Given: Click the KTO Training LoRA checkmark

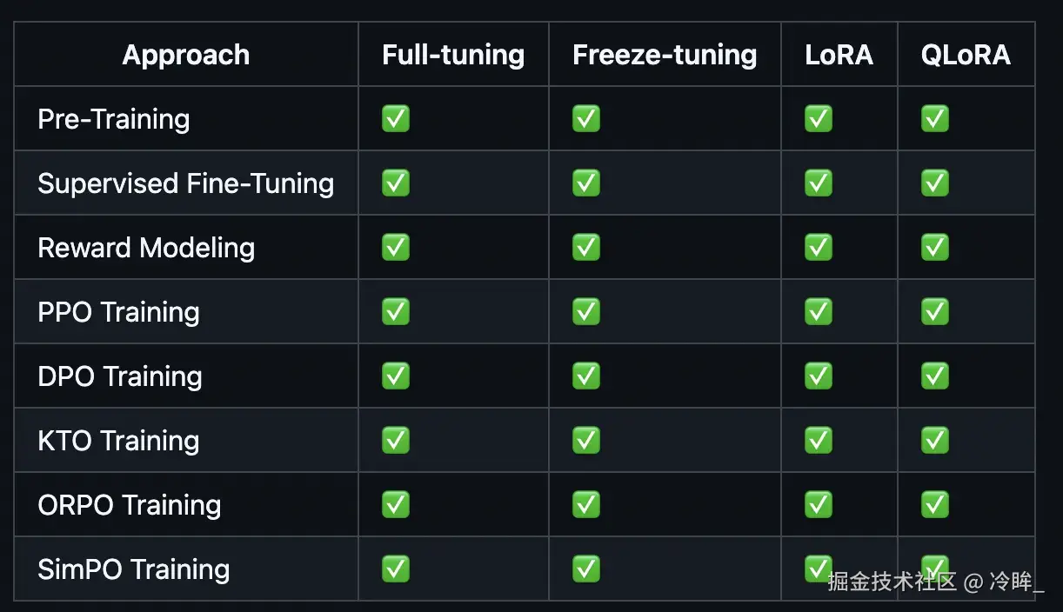Looking at the screenshot, I should click(x=818, y=440).
